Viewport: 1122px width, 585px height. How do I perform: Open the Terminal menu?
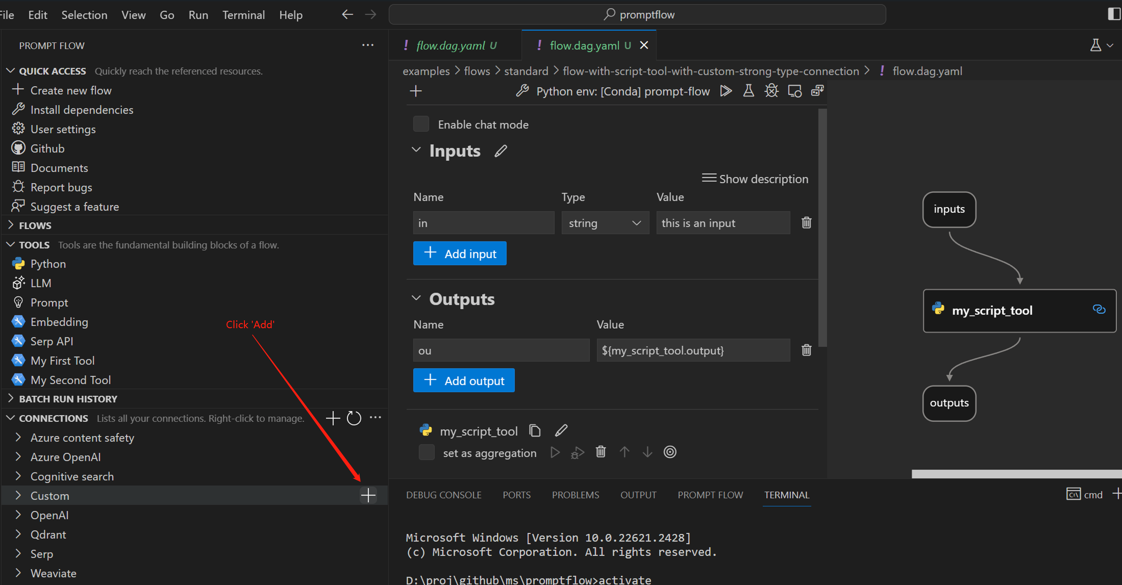coord(243,15)
